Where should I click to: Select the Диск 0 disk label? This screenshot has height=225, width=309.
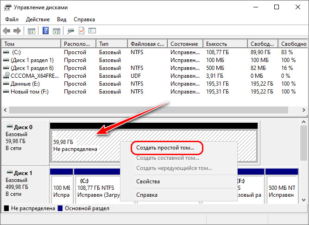[25, 143]
